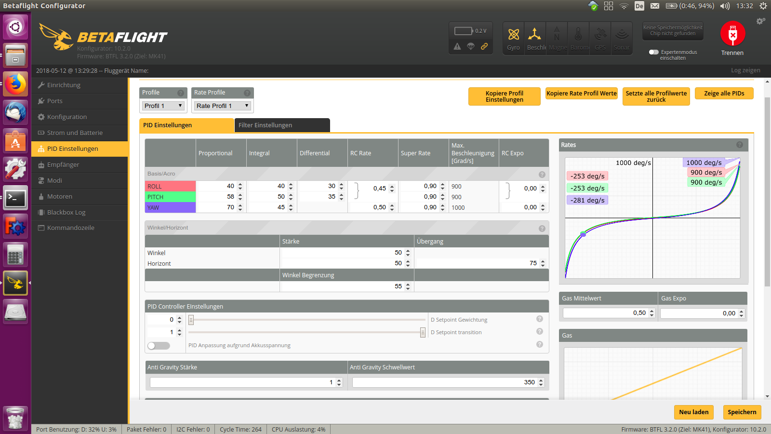The image size is (771, 434).
Task: Click the Trennen disconnect USB icon
Action: 732,34
